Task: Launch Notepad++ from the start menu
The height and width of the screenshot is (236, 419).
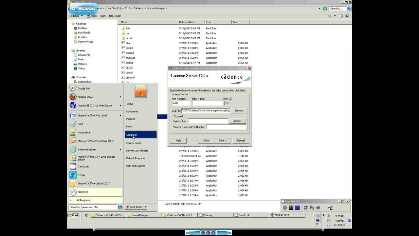Action: tap(96, 132)
